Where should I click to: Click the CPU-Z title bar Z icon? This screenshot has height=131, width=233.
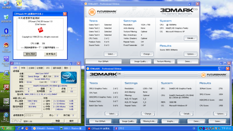click(x=12, y=63)
